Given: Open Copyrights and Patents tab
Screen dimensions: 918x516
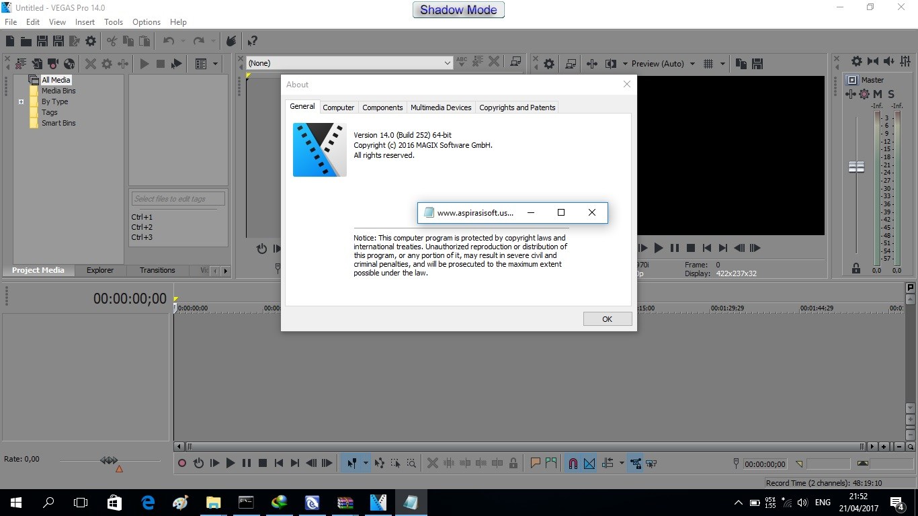Looking at the screenshot, I should 517,107.
